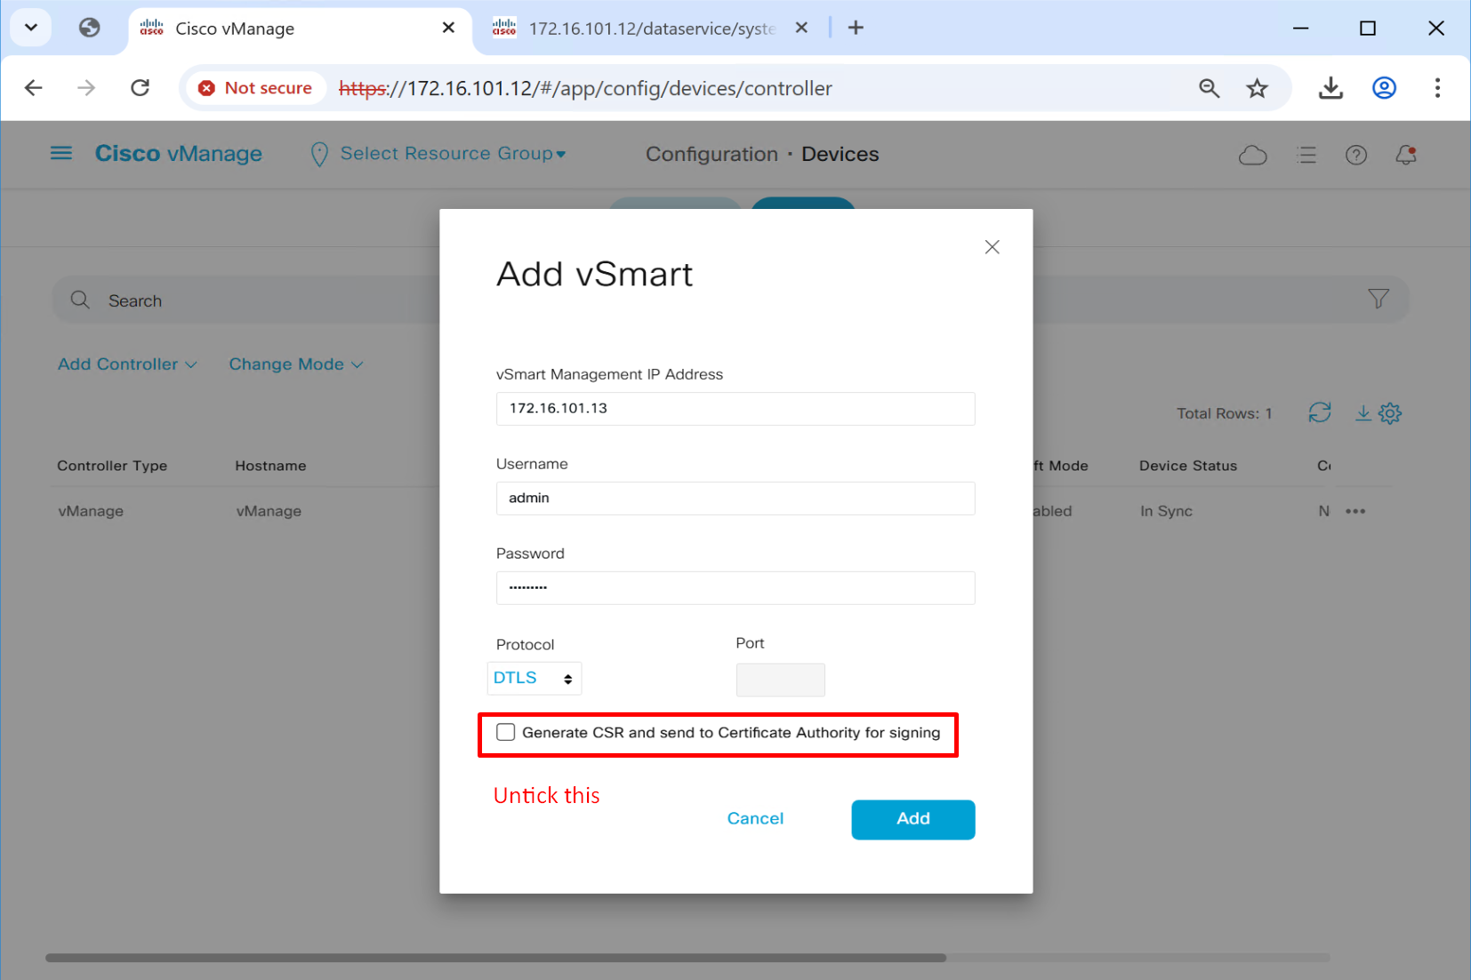Click the Add button in dialog
This screenshot has height=980, width=1471.
pyautogui.click(x=913, y=819)
